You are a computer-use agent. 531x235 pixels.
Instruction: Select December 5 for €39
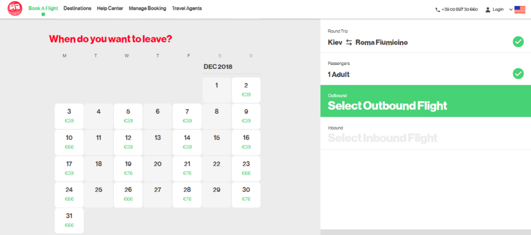[x=128, y=116]
